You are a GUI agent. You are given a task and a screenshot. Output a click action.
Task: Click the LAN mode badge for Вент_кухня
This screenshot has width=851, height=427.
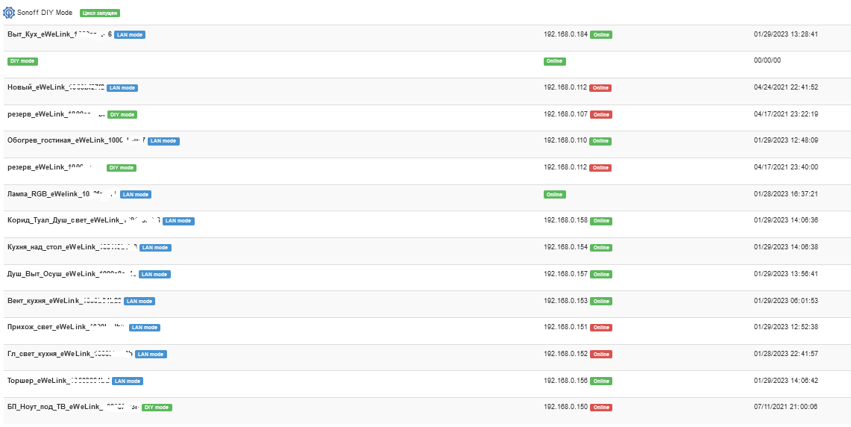139,302
